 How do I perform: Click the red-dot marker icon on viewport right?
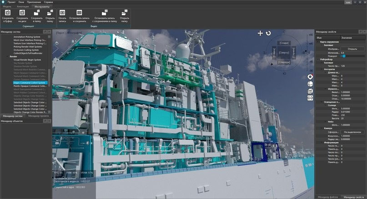tap(310, 77)
